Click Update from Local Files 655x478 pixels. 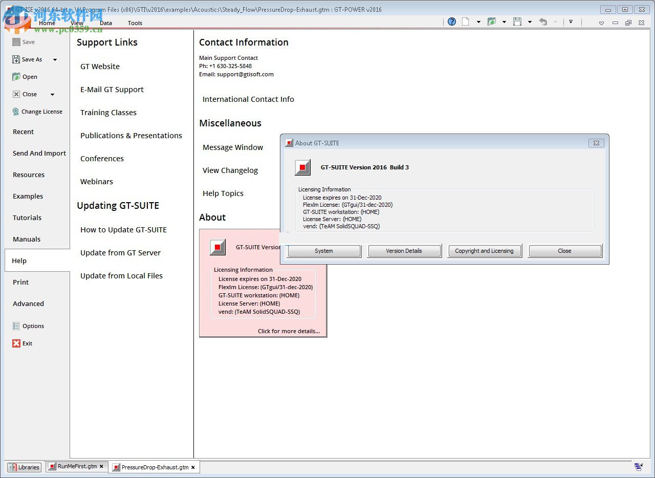[121, 276]
